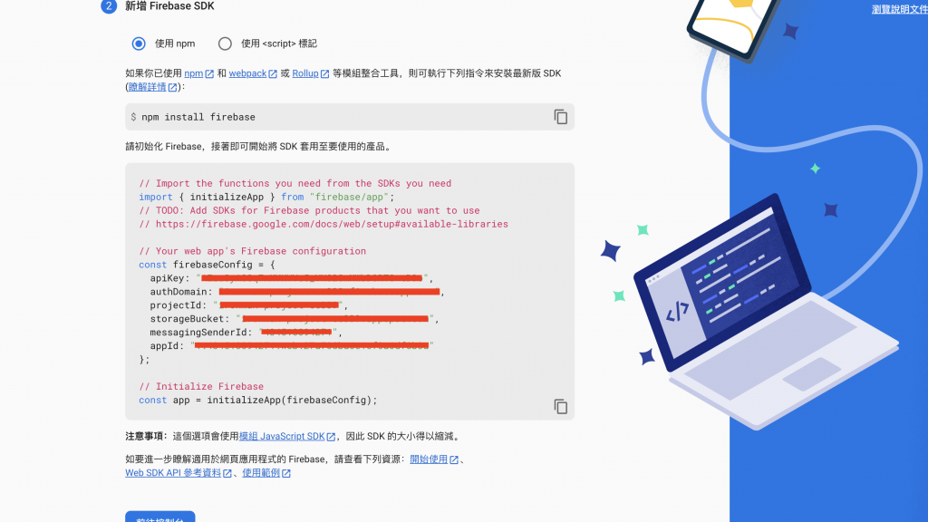The width and height of the screenshot is (928, 522).
Task: Open the Rollup hyperlink
Action: point(305,73)
